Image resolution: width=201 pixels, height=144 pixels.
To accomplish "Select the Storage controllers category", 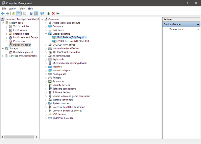I will tap(63, 100).
